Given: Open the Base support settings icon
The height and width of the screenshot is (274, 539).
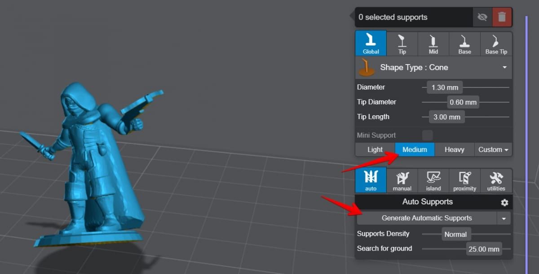Looking at the screenshot, I should coord(464,43).
